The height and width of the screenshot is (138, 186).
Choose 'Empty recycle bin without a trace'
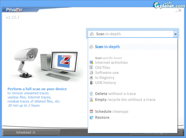click(x=125, y=100)
